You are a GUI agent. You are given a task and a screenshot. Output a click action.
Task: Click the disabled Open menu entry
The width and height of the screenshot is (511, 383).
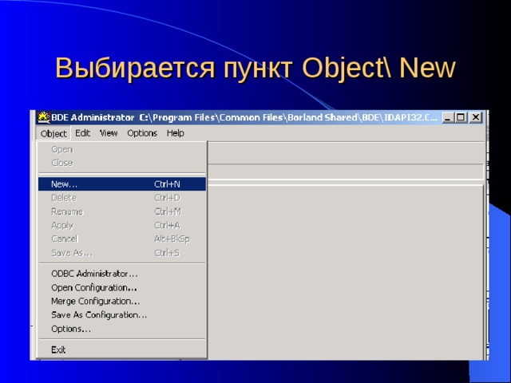(x=122, y=149)
